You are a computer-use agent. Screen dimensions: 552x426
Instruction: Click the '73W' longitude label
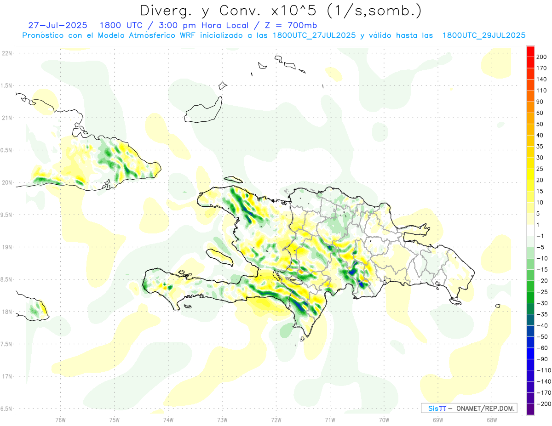[222, 420]
